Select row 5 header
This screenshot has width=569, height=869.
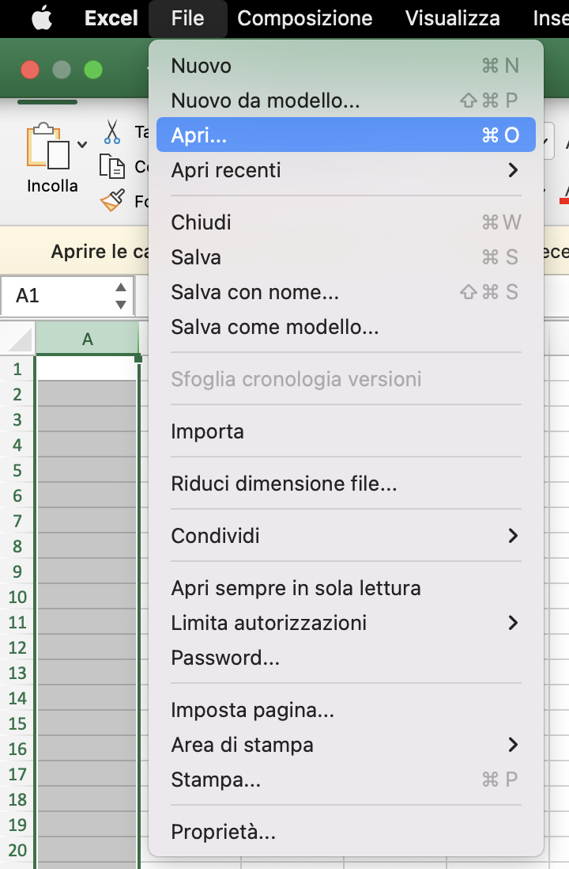(x=17, y=470)
